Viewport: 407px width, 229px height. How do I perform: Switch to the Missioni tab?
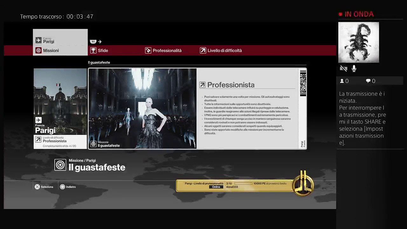[60, 51]
